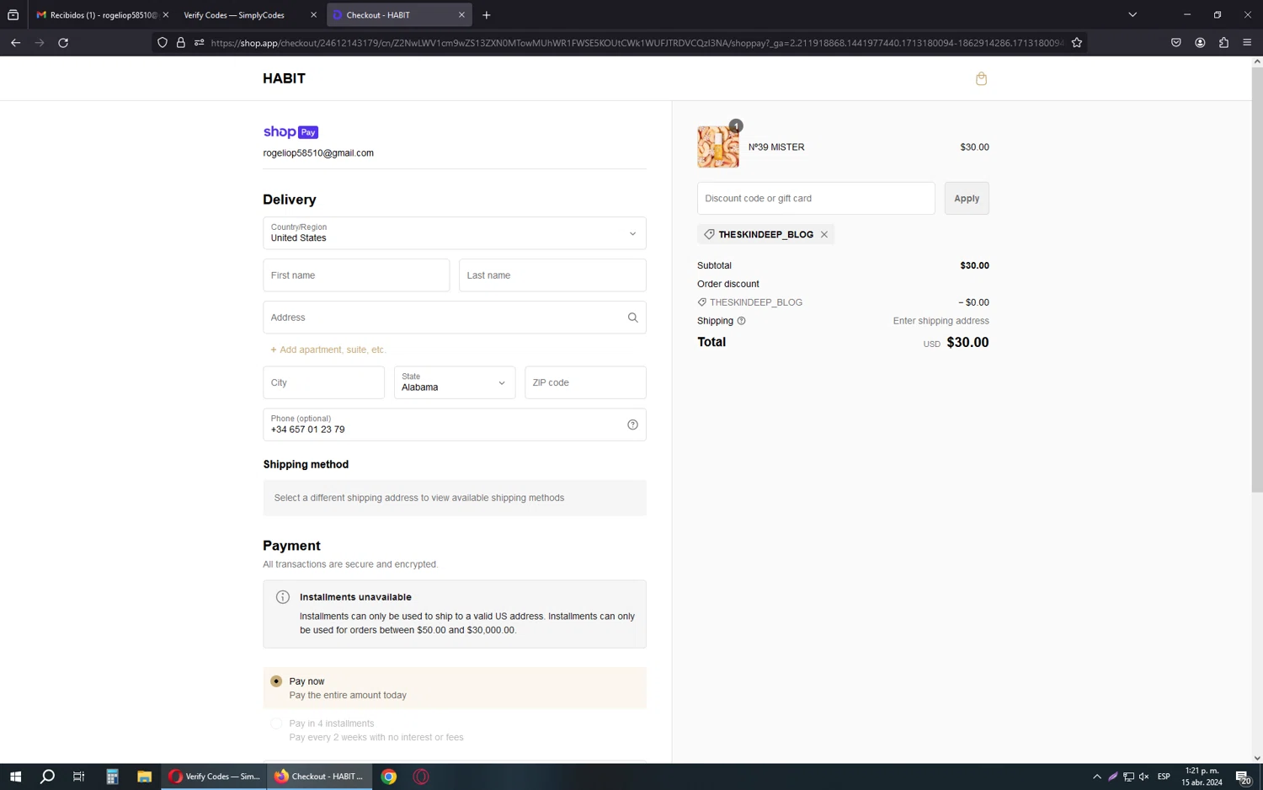Click the rogeliop58510@gmail.com account email

[x=318, y=153]
